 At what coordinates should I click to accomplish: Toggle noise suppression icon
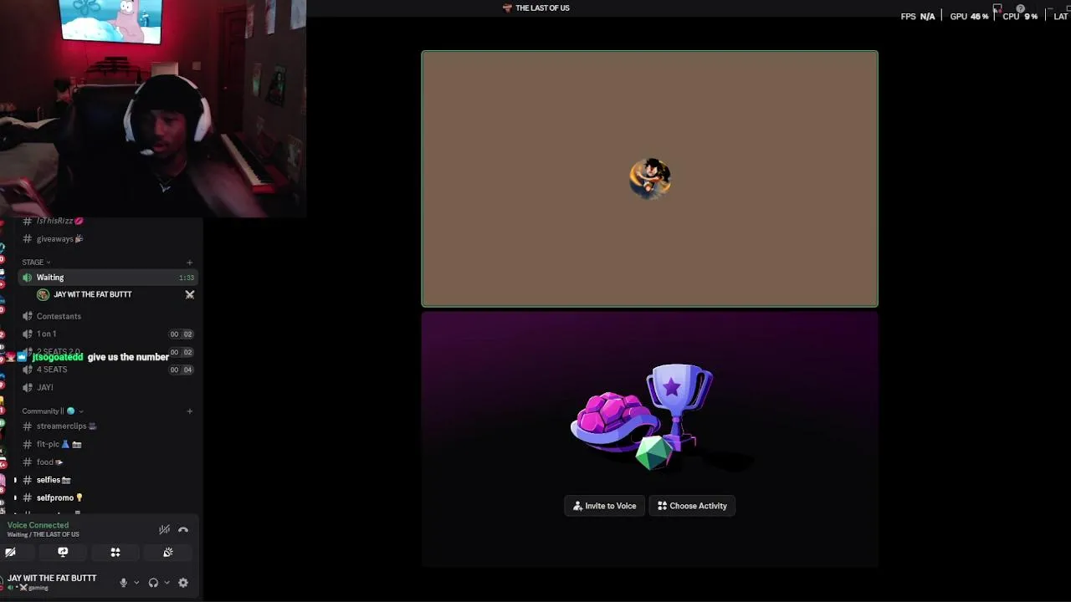pos(164,529)
